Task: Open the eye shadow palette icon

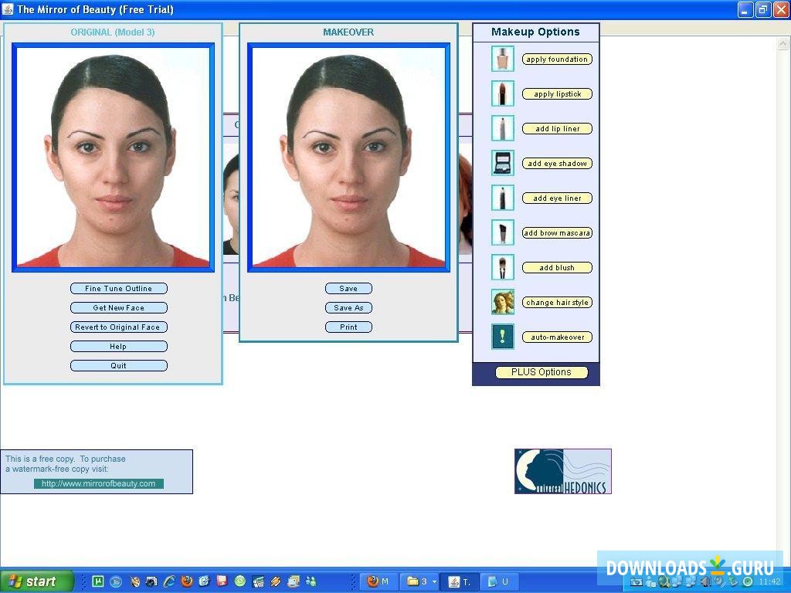Action: (502, 163)
